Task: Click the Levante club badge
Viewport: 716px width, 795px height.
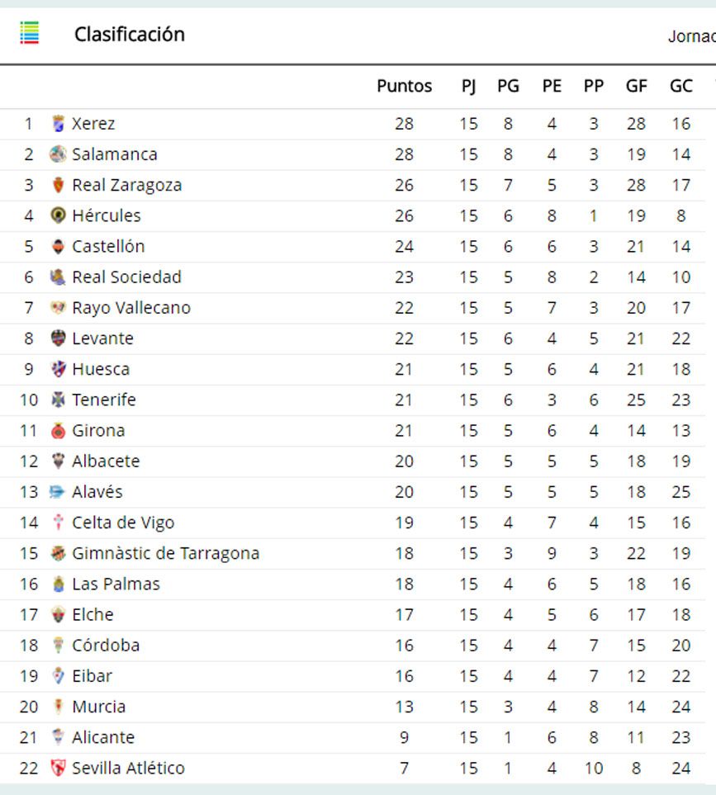Action: [58, 338]
